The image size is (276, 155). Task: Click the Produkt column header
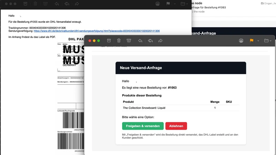(x=128, y=102)
